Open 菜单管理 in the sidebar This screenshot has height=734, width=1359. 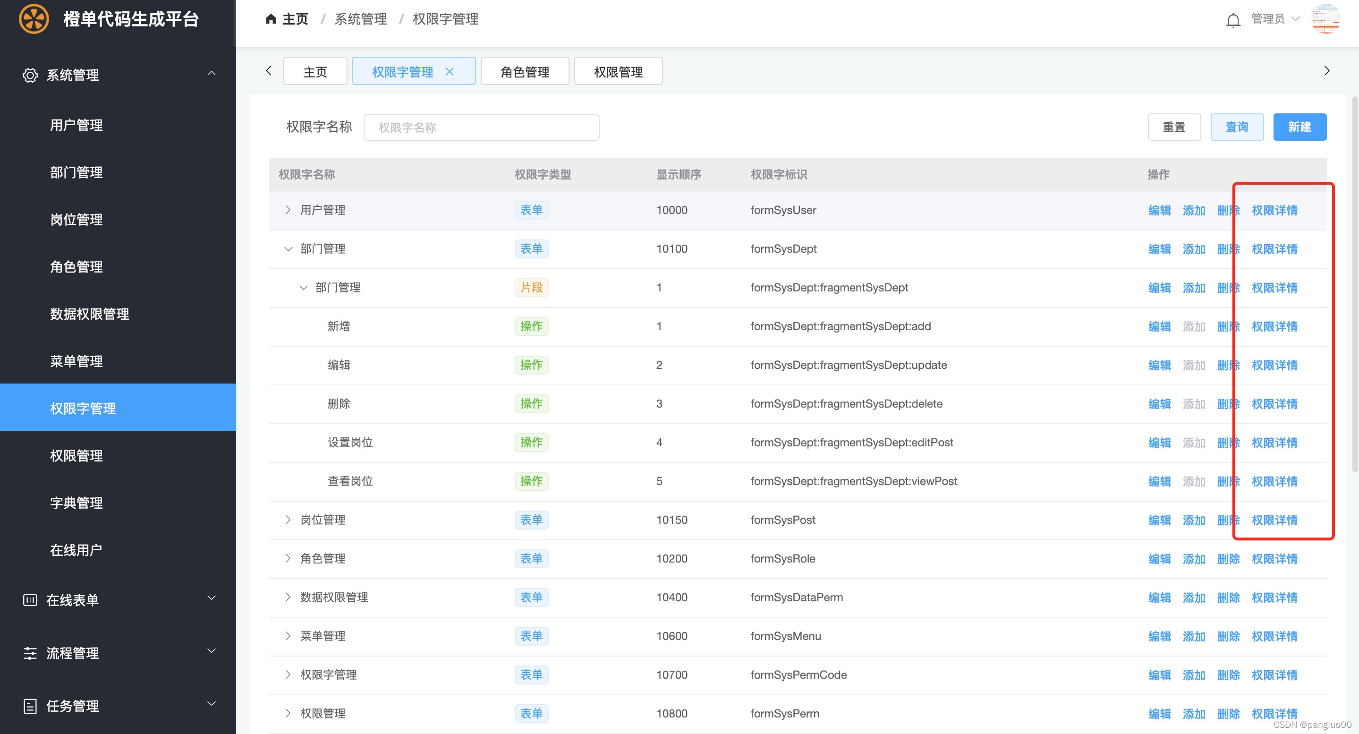tap(118, 361)
